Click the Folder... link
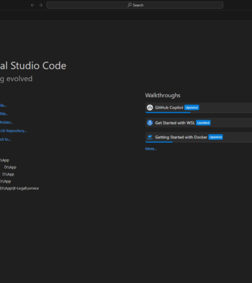 pyautogui.click(x=6, y=122)
